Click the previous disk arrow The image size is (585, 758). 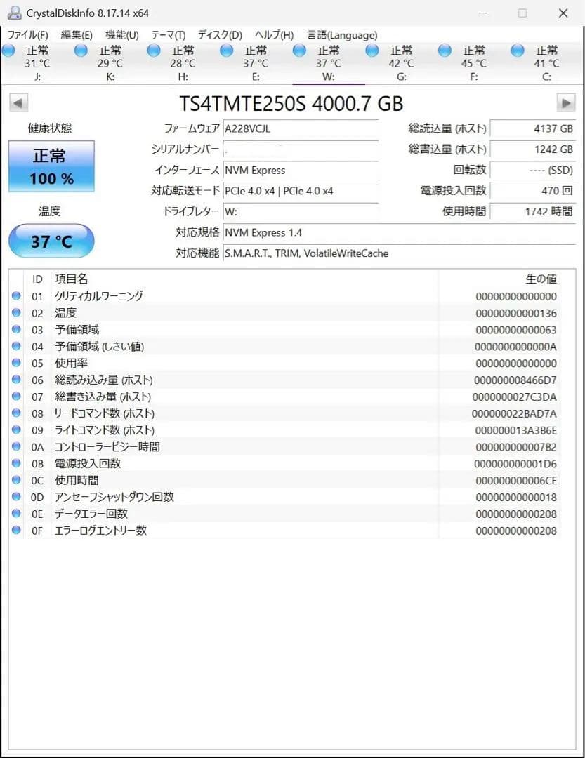tap(18, 102)
